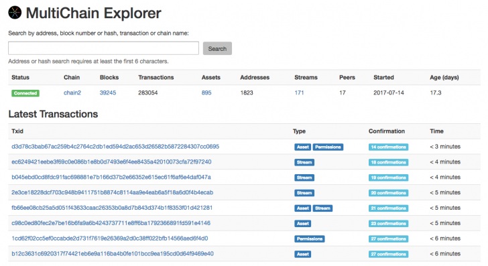Open transaction starting with b12c3631c6
The width and height of the screenshot is (488, 266).
pos(113,253)
